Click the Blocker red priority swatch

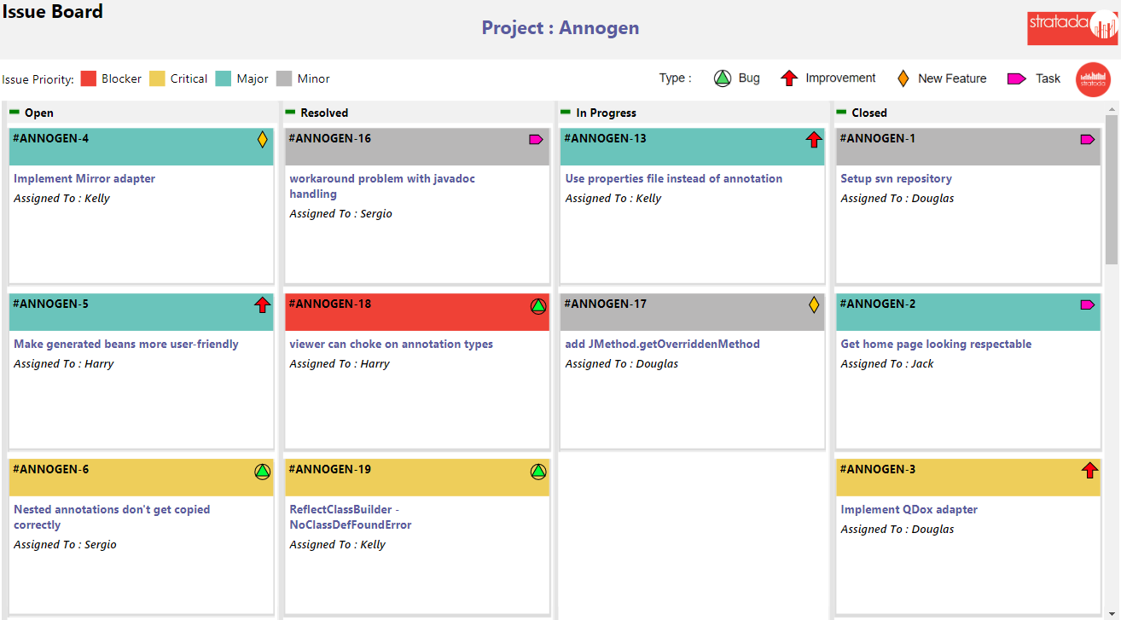pyautogui.click(x=88, y=78)
